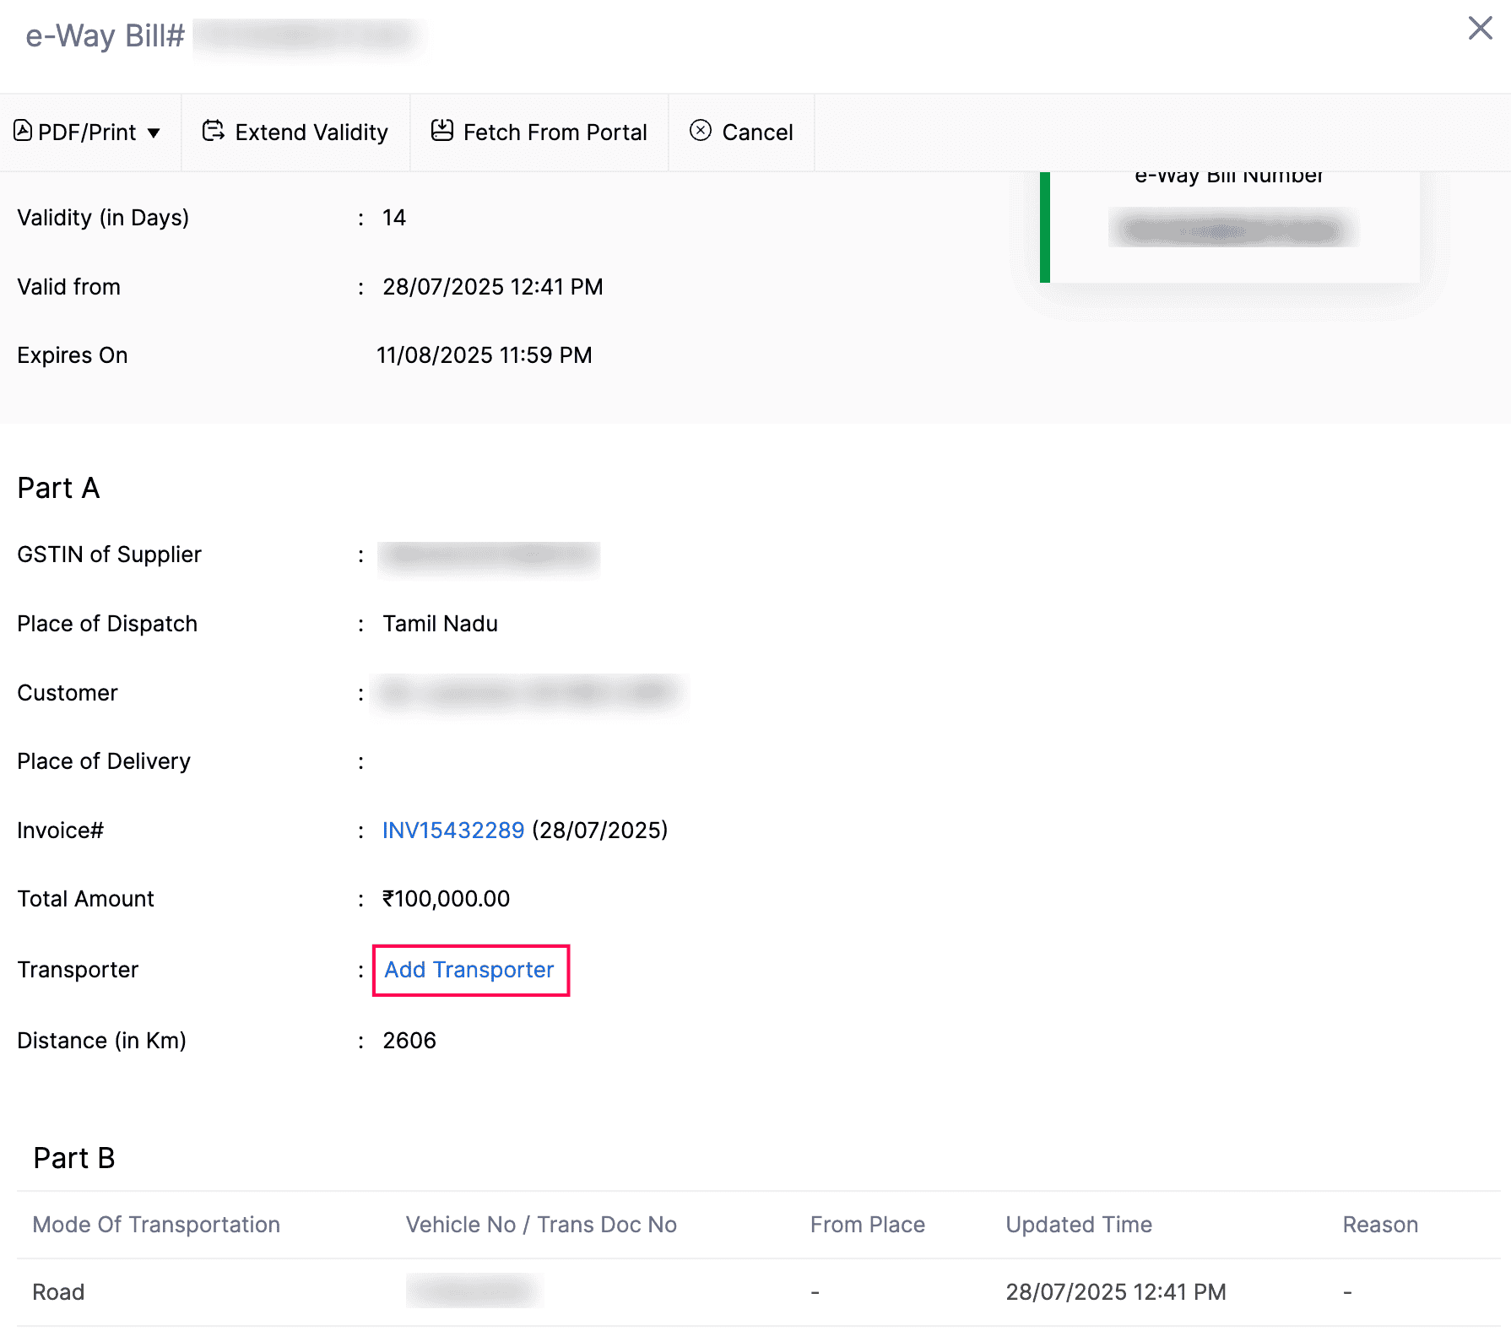
Task: Click the From Place column header
Action: 867,1225
